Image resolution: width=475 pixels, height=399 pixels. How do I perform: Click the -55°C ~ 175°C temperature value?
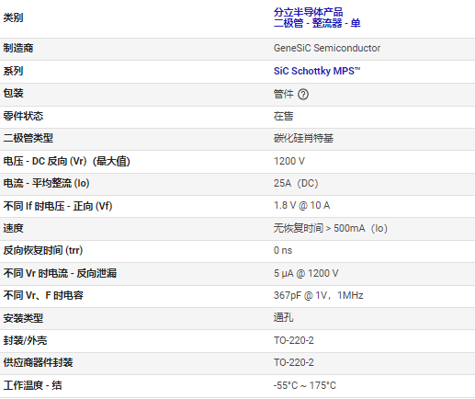[x=305, y=385]
